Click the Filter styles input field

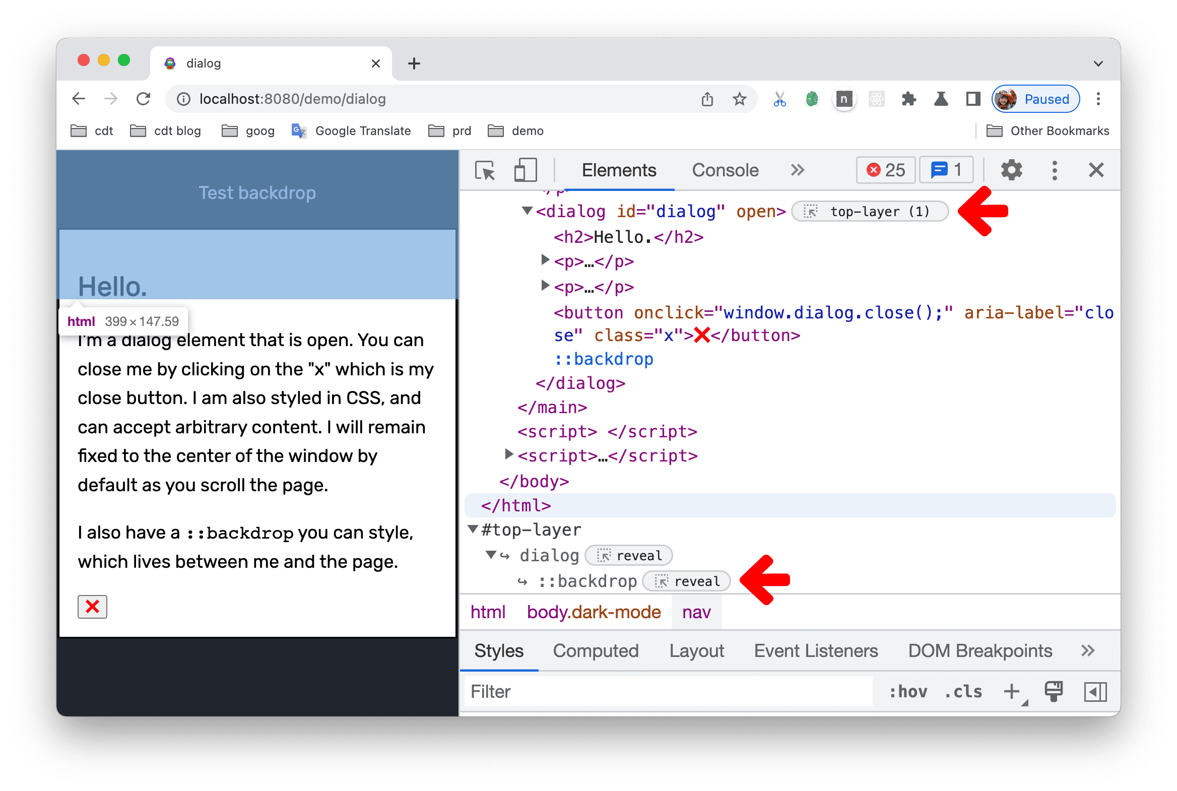coord(662,691)
